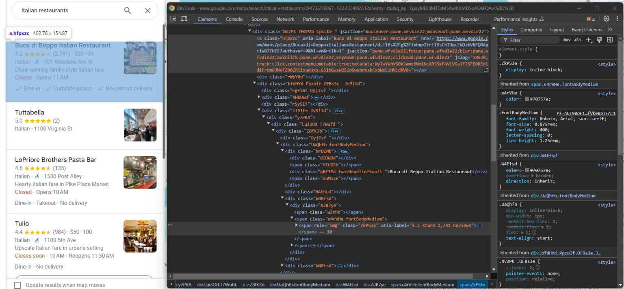
Task: Click the more-panels chevron next to Event Listeners
Action: tap(611, 29)
